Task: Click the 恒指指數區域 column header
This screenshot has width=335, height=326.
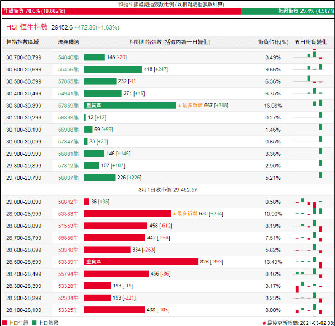Action: click(x=22, y=42)
